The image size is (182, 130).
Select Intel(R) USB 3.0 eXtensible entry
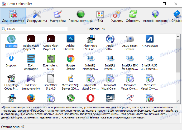coord(150,63)
